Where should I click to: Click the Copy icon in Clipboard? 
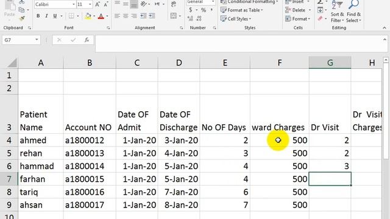[x=22, y=10]
